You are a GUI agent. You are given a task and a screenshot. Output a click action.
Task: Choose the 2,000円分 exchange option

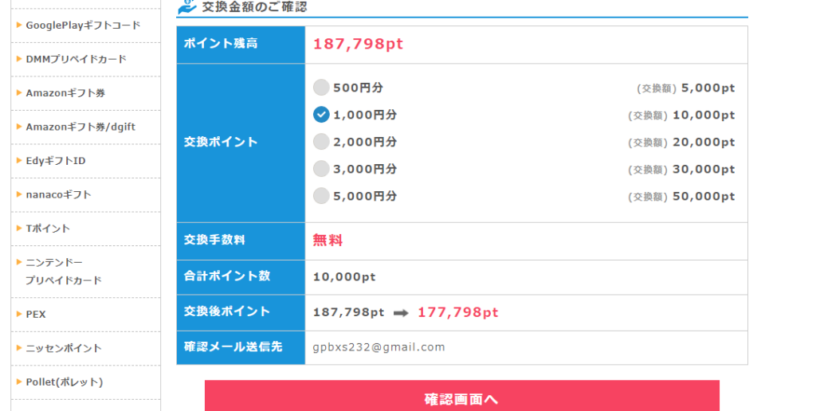(321, 142)
